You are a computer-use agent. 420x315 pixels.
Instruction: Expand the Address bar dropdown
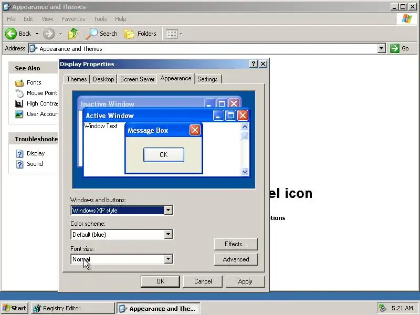point(382,48)
